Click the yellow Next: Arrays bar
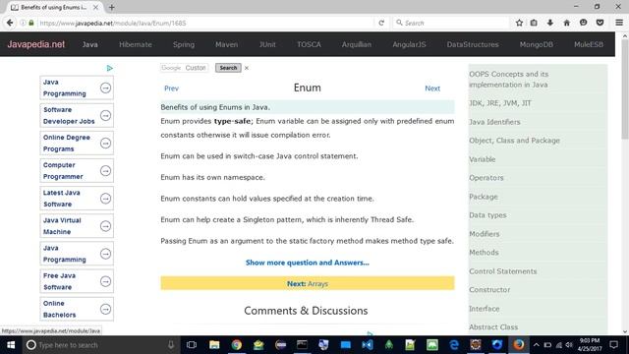Image resolution: width=629 pixels, height=354 pixels. tap(308, 283)
